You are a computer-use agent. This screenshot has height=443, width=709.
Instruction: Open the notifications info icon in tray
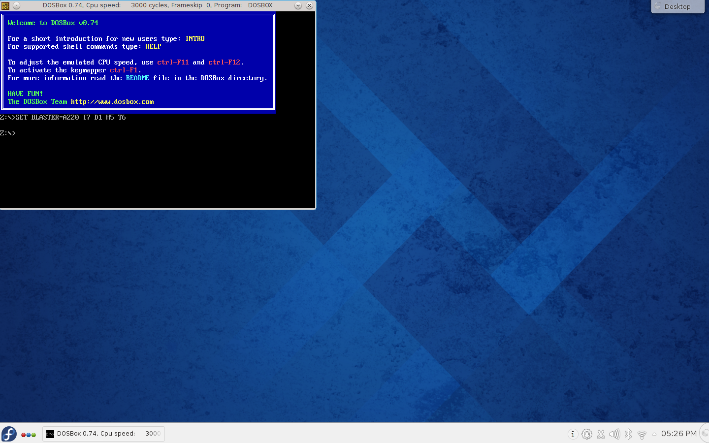[x=573, y=434]
